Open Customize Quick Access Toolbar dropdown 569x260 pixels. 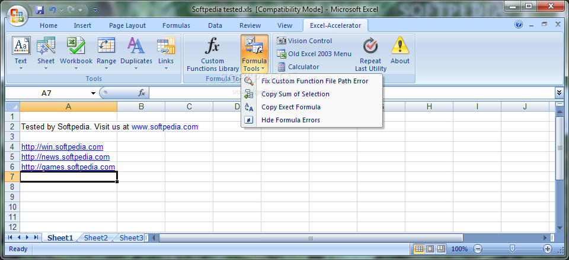95,10
